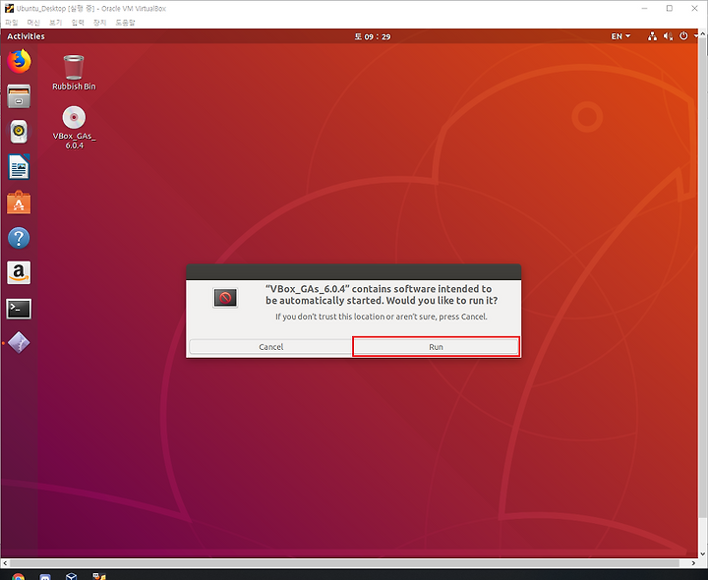The image size is (708, 580).
Task: Open the 보기 menu in VirtualBox
Action: click(55, 22)
